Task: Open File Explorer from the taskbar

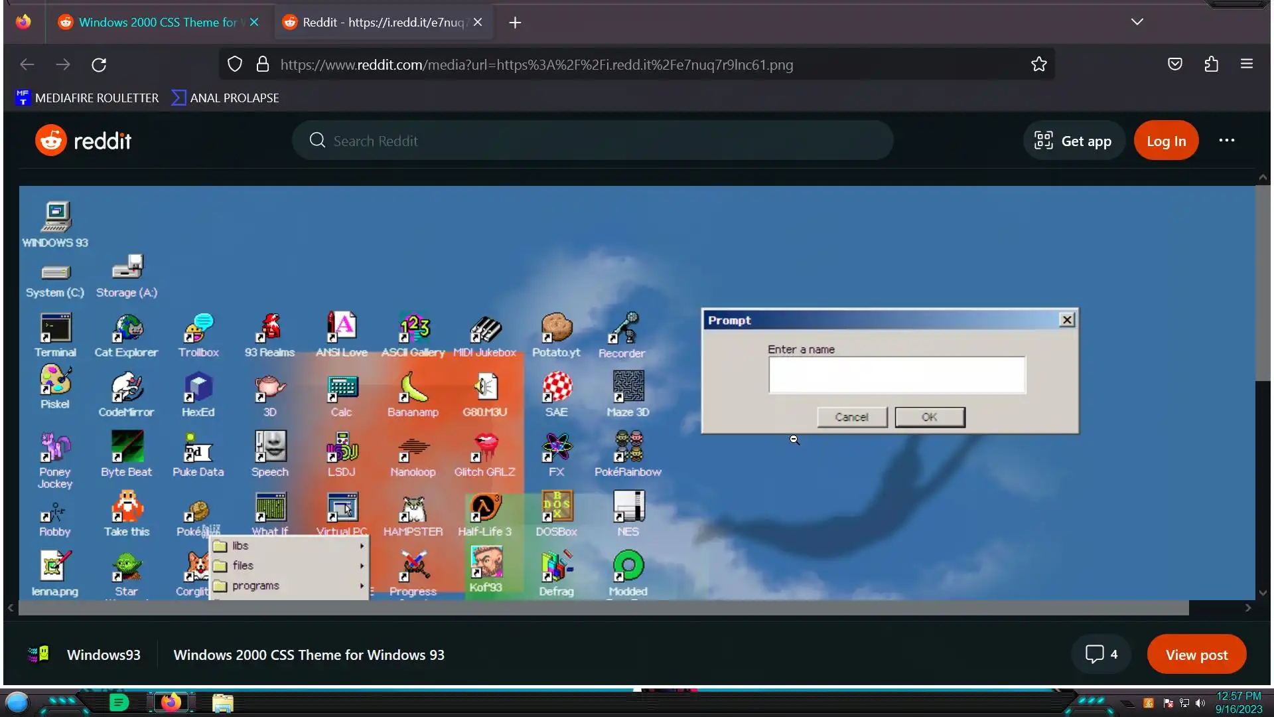Action: click(x=223, y=702)
